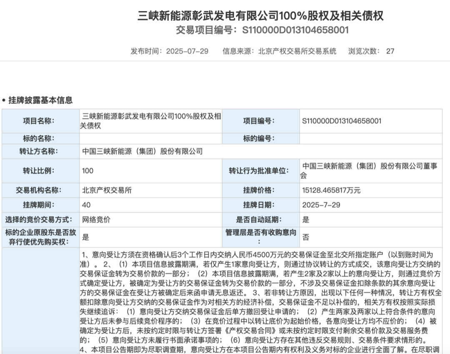Select the project name value cell in table
The width and height of the screenshot is (450, 354).
coord(151,121)
